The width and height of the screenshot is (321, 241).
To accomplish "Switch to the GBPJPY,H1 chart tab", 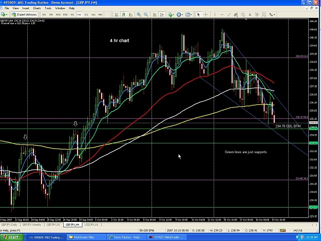I will [53, 225].
